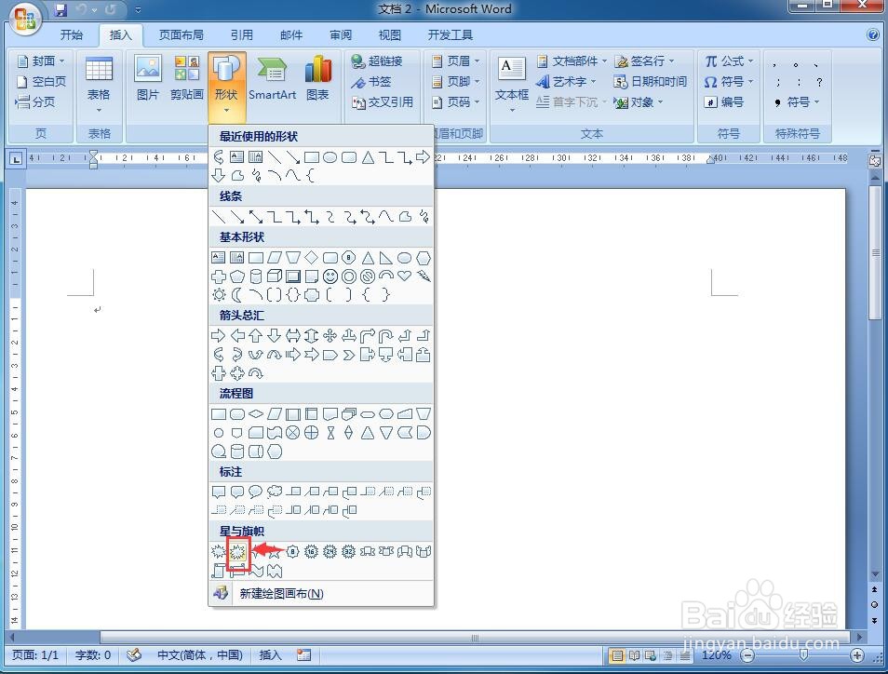Click the zoom slider handle
Image resolution: width=888 pixels, height=674 pixels.
point(802,655)
